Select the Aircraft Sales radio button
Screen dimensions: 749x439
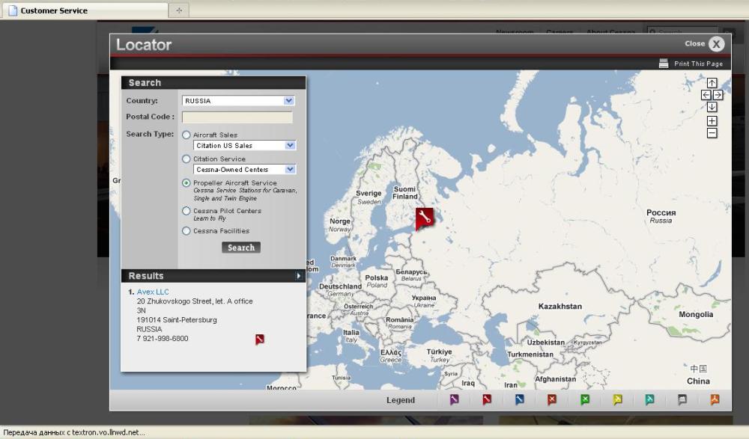click(187, 135)
